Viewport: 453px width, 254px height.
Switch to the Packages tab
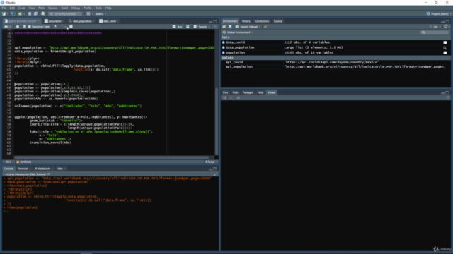click(x=248, y=92)
